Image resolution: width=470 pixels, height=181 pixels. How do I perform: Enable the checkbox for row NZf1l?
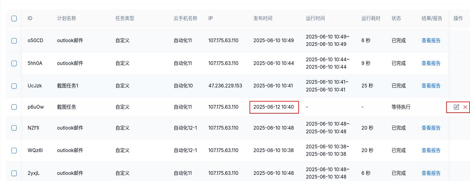pos(14,128)
